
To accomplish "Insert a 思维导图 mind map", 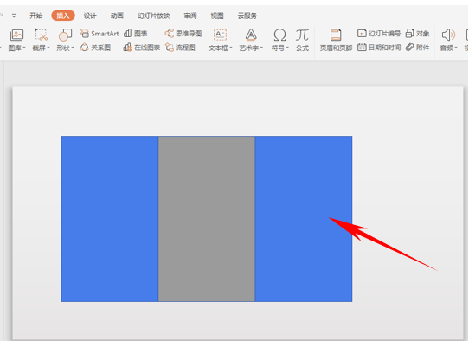I will pos(183,34).
